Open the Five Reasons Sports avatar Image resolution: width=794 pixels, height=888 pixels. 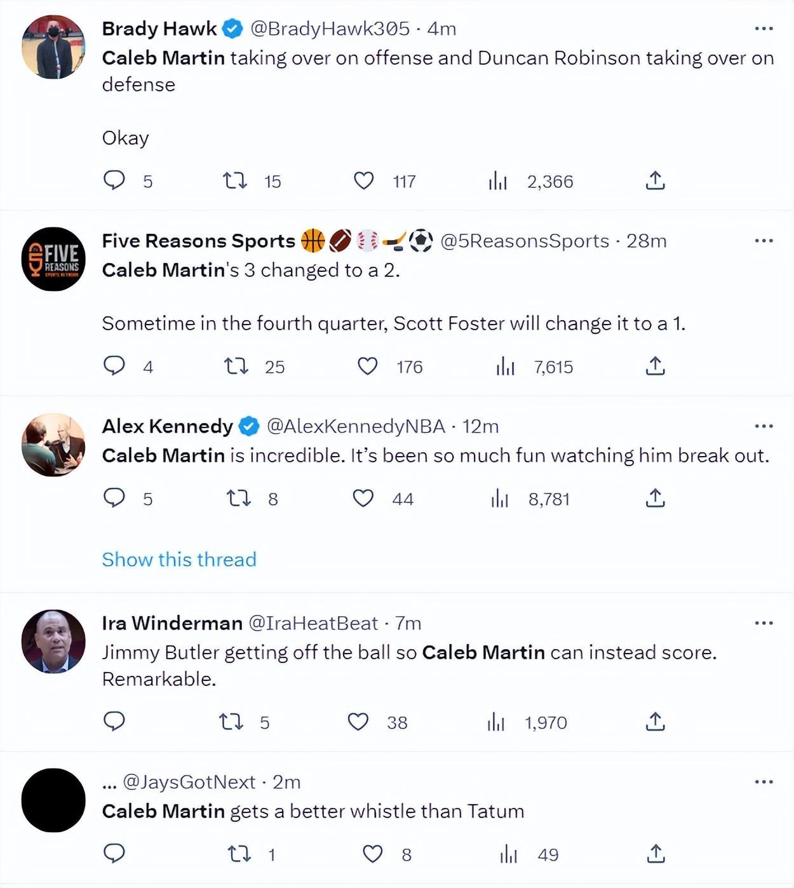tap(53, 259)
